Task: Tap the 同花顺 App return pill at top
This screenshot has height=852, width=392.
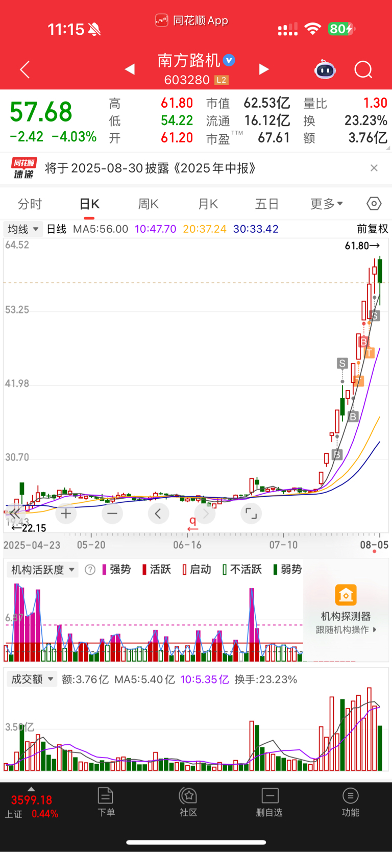Action: (x=191, y=20)
